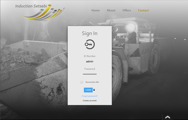Image resolution: width=188 pixels, height=120 pixels.
Task: Select the Contact menu item
Action: (x=143, y=10)
